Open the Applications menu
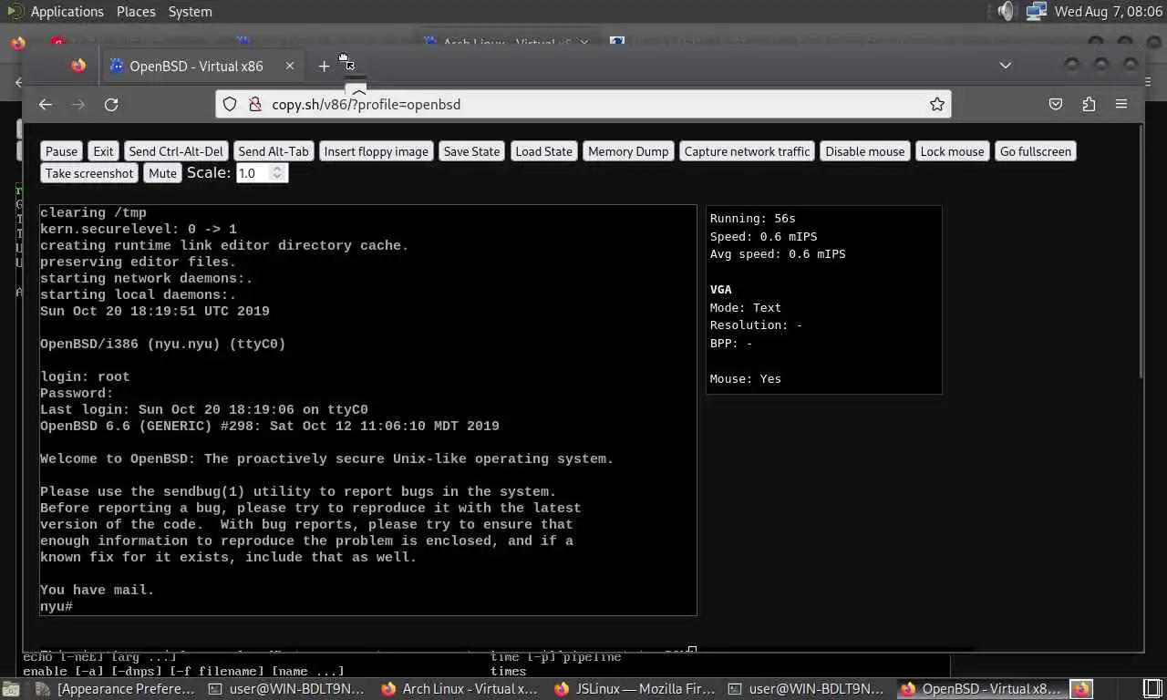The height and width of the screenshot is (700, 1167). [67, 12]
